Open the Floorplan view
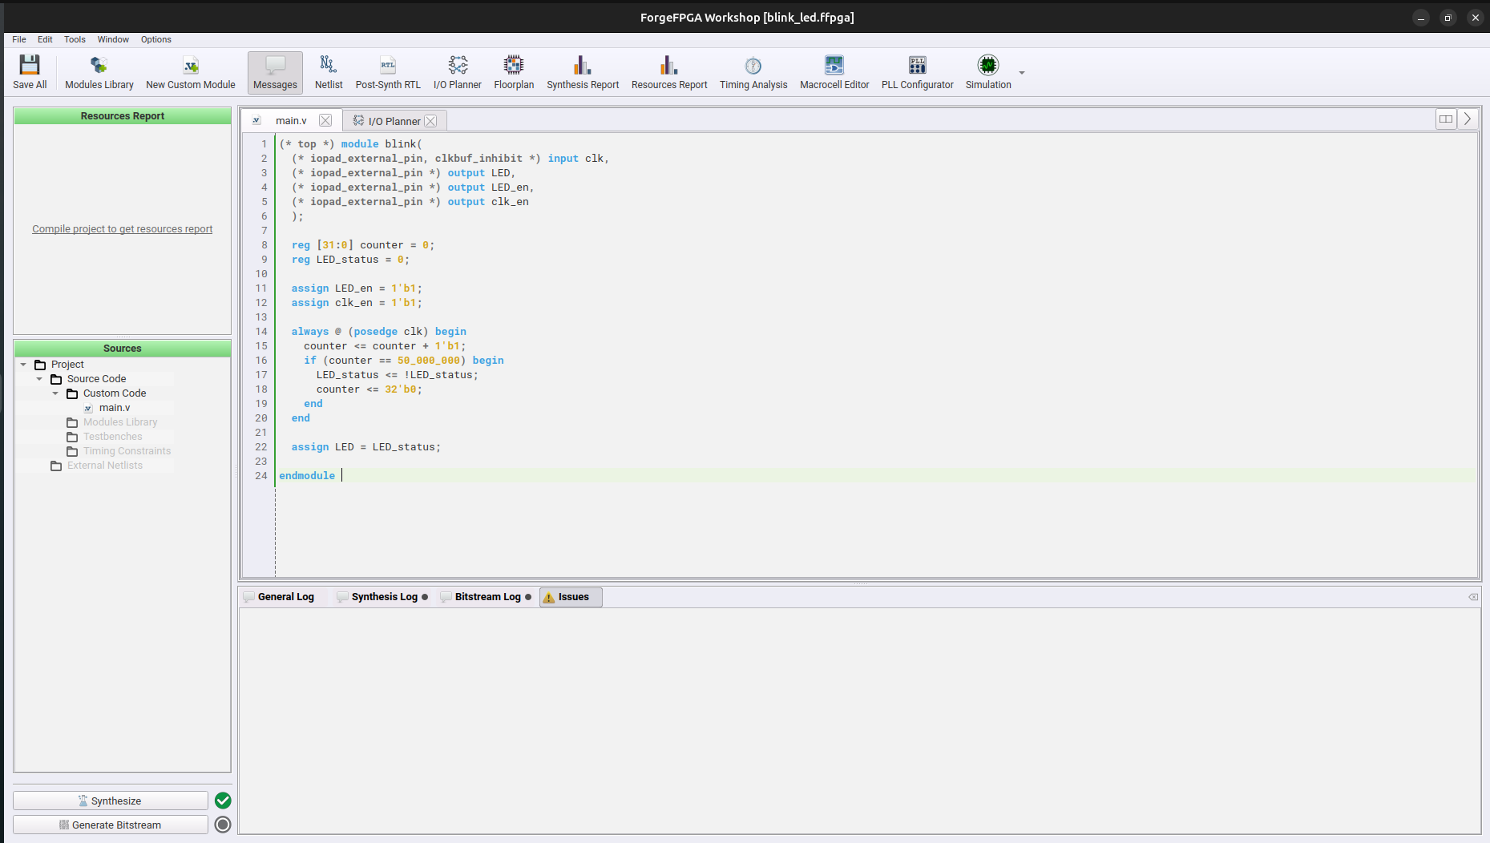Screen dimensions: 1490x843 coord(514,72)
